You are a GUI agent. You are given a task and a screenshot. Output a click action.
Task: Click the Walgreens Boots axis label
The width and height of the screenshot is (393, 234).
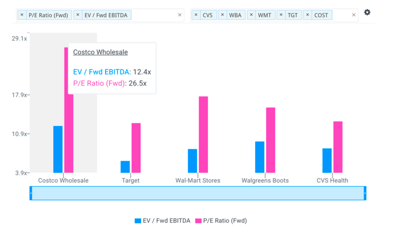point(265,180)
